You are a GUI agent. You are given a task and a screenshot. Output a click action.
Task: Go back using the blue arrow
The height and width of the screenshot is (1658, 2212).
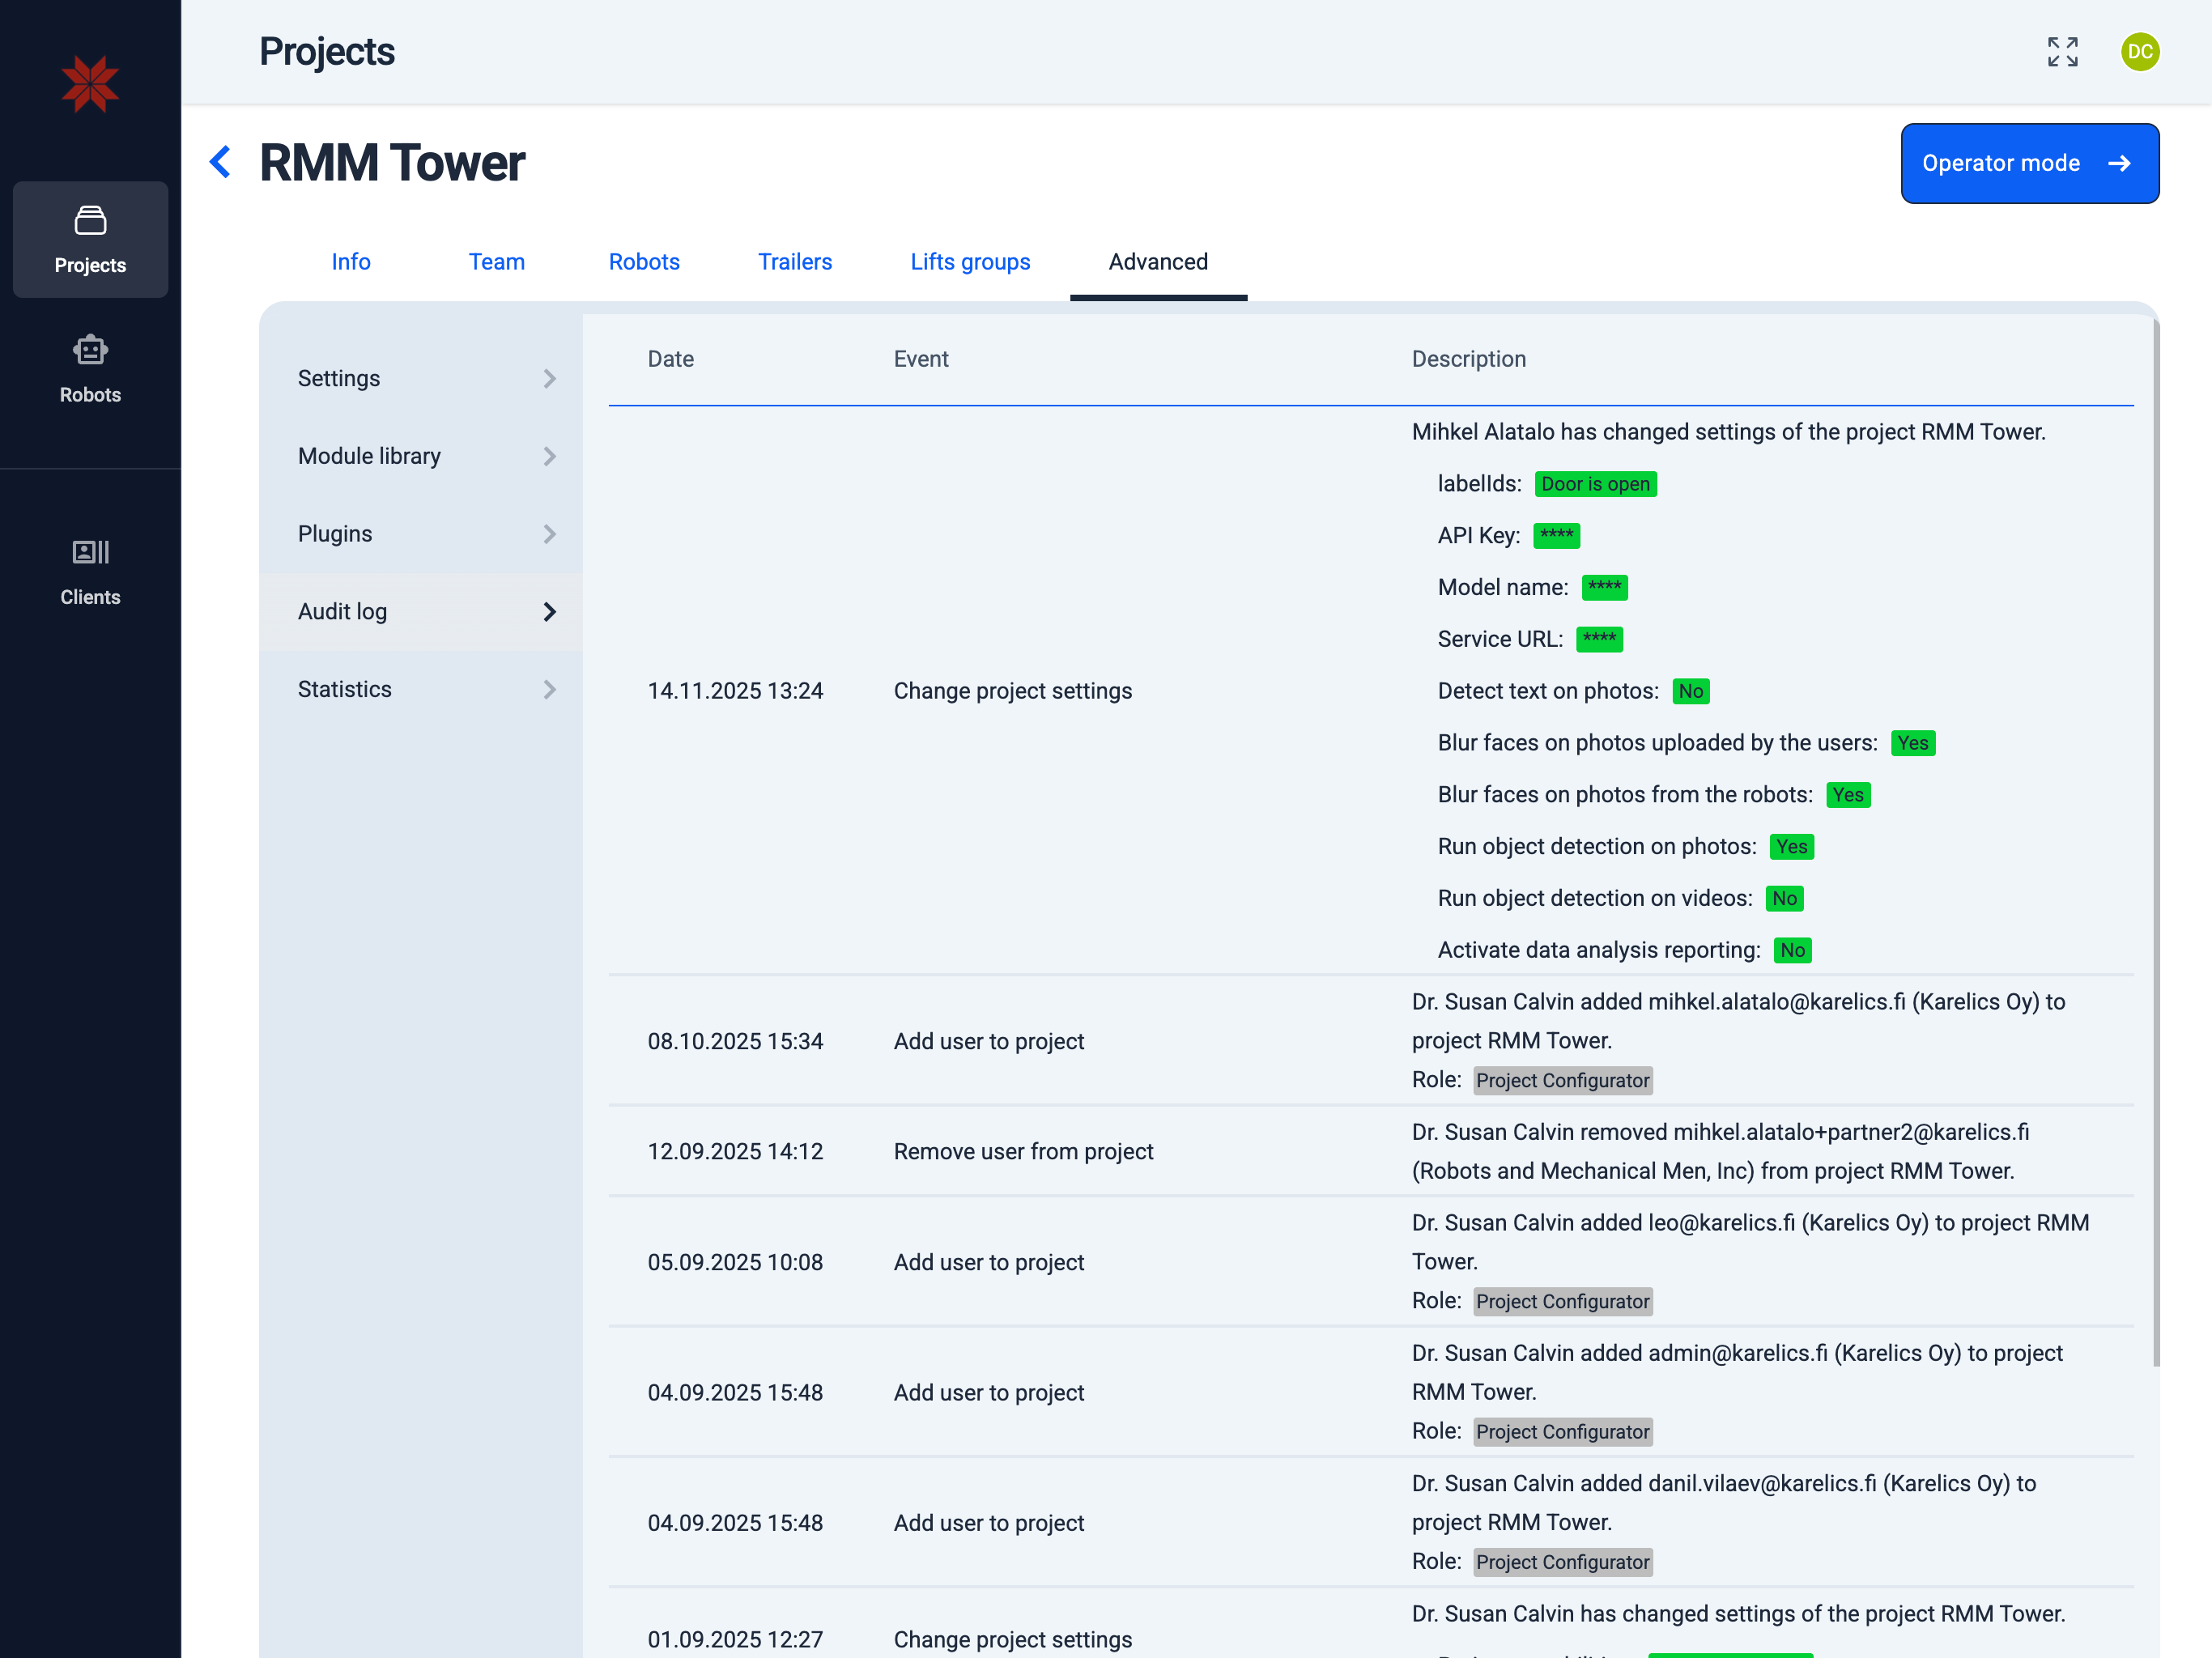click(x=220, y=162)
